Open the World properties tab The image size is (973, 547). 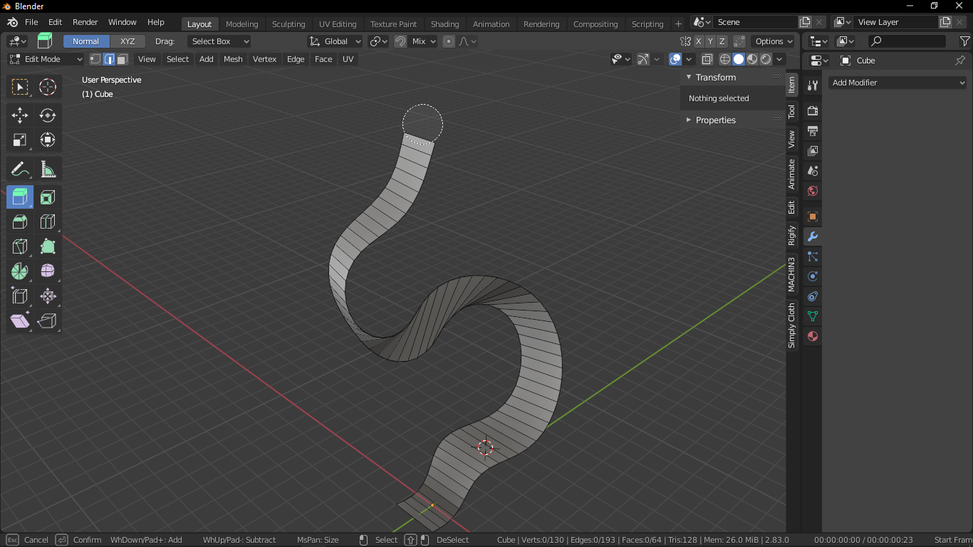[812, 191]
